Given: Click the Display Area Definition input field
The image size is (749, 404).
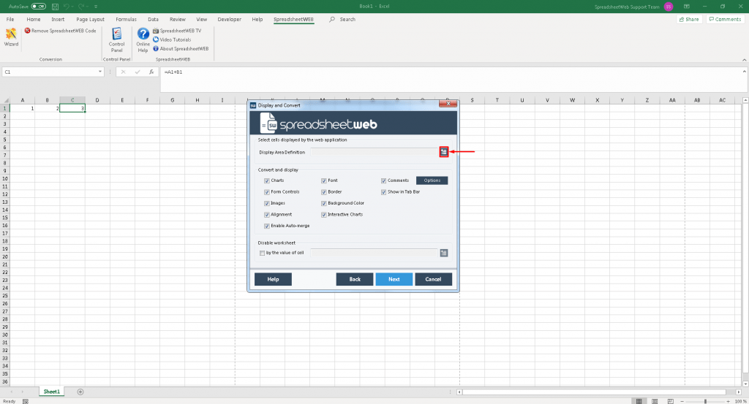Looking at the screenshot, I should [x=374, y=152].
